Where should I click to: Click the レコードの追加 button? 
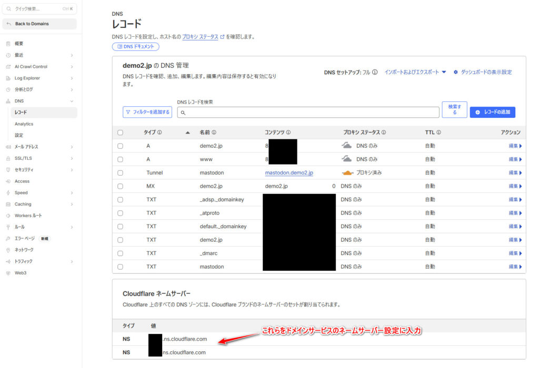492,112
